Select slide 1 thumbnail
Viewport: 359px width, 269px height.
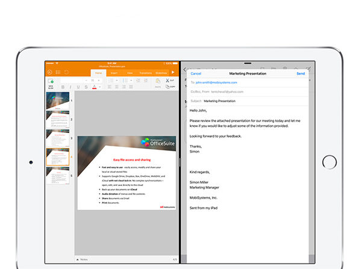click(58, 100)
